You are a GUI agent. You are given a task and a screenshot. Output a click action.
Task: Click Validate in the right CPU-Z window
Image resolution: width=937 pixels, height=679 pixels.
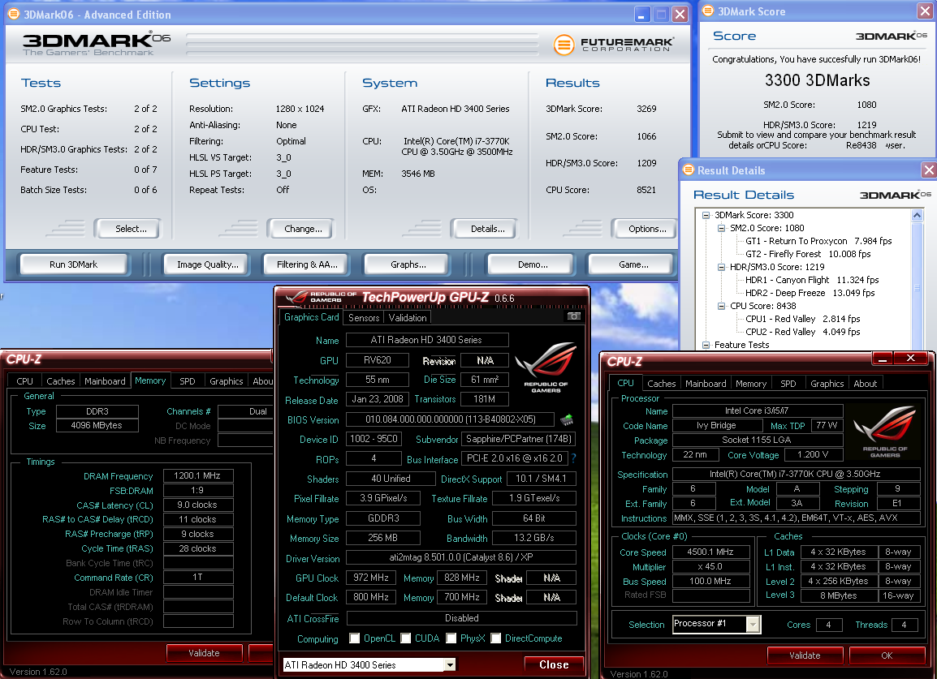tap(805, 655)
